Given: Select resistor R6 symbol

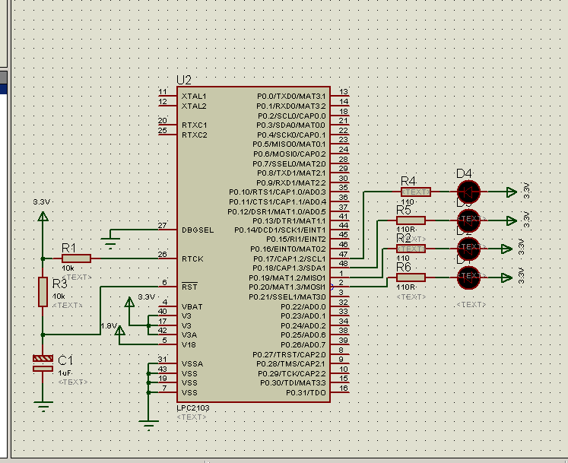Looking at the screenshot, I should pos(411,276).
